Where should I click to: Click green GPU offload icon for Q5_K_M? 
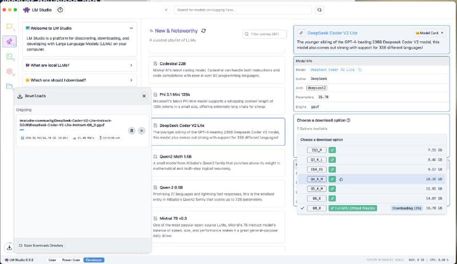point(332,189)
